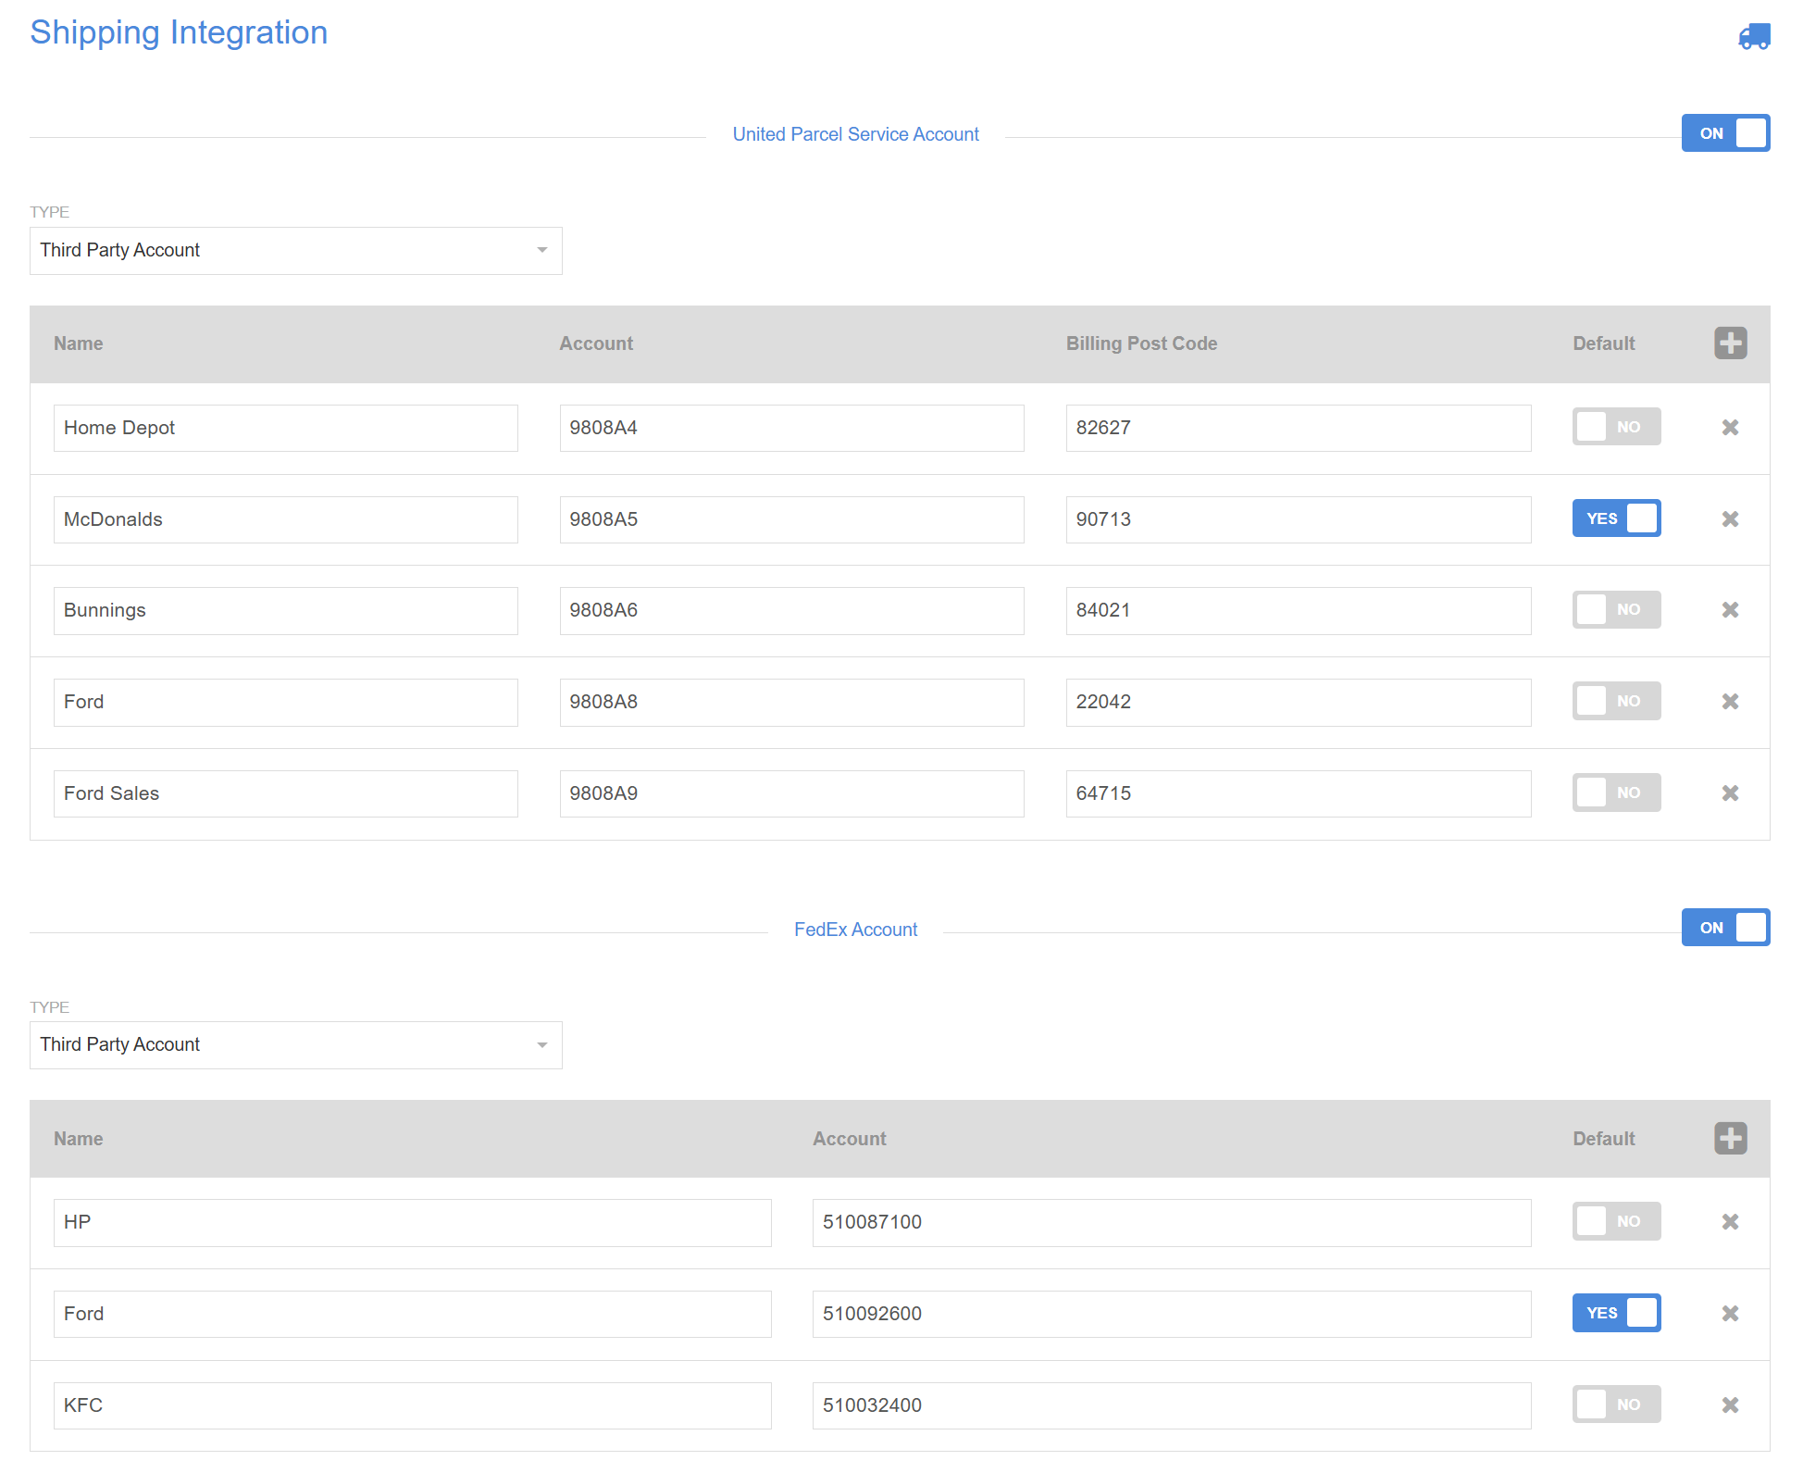Expand the FedEx Type dropdown
Image resolution: width=1803 pixels, height=1473 pixels.
pyautogui.click(x=295, y=1045)
